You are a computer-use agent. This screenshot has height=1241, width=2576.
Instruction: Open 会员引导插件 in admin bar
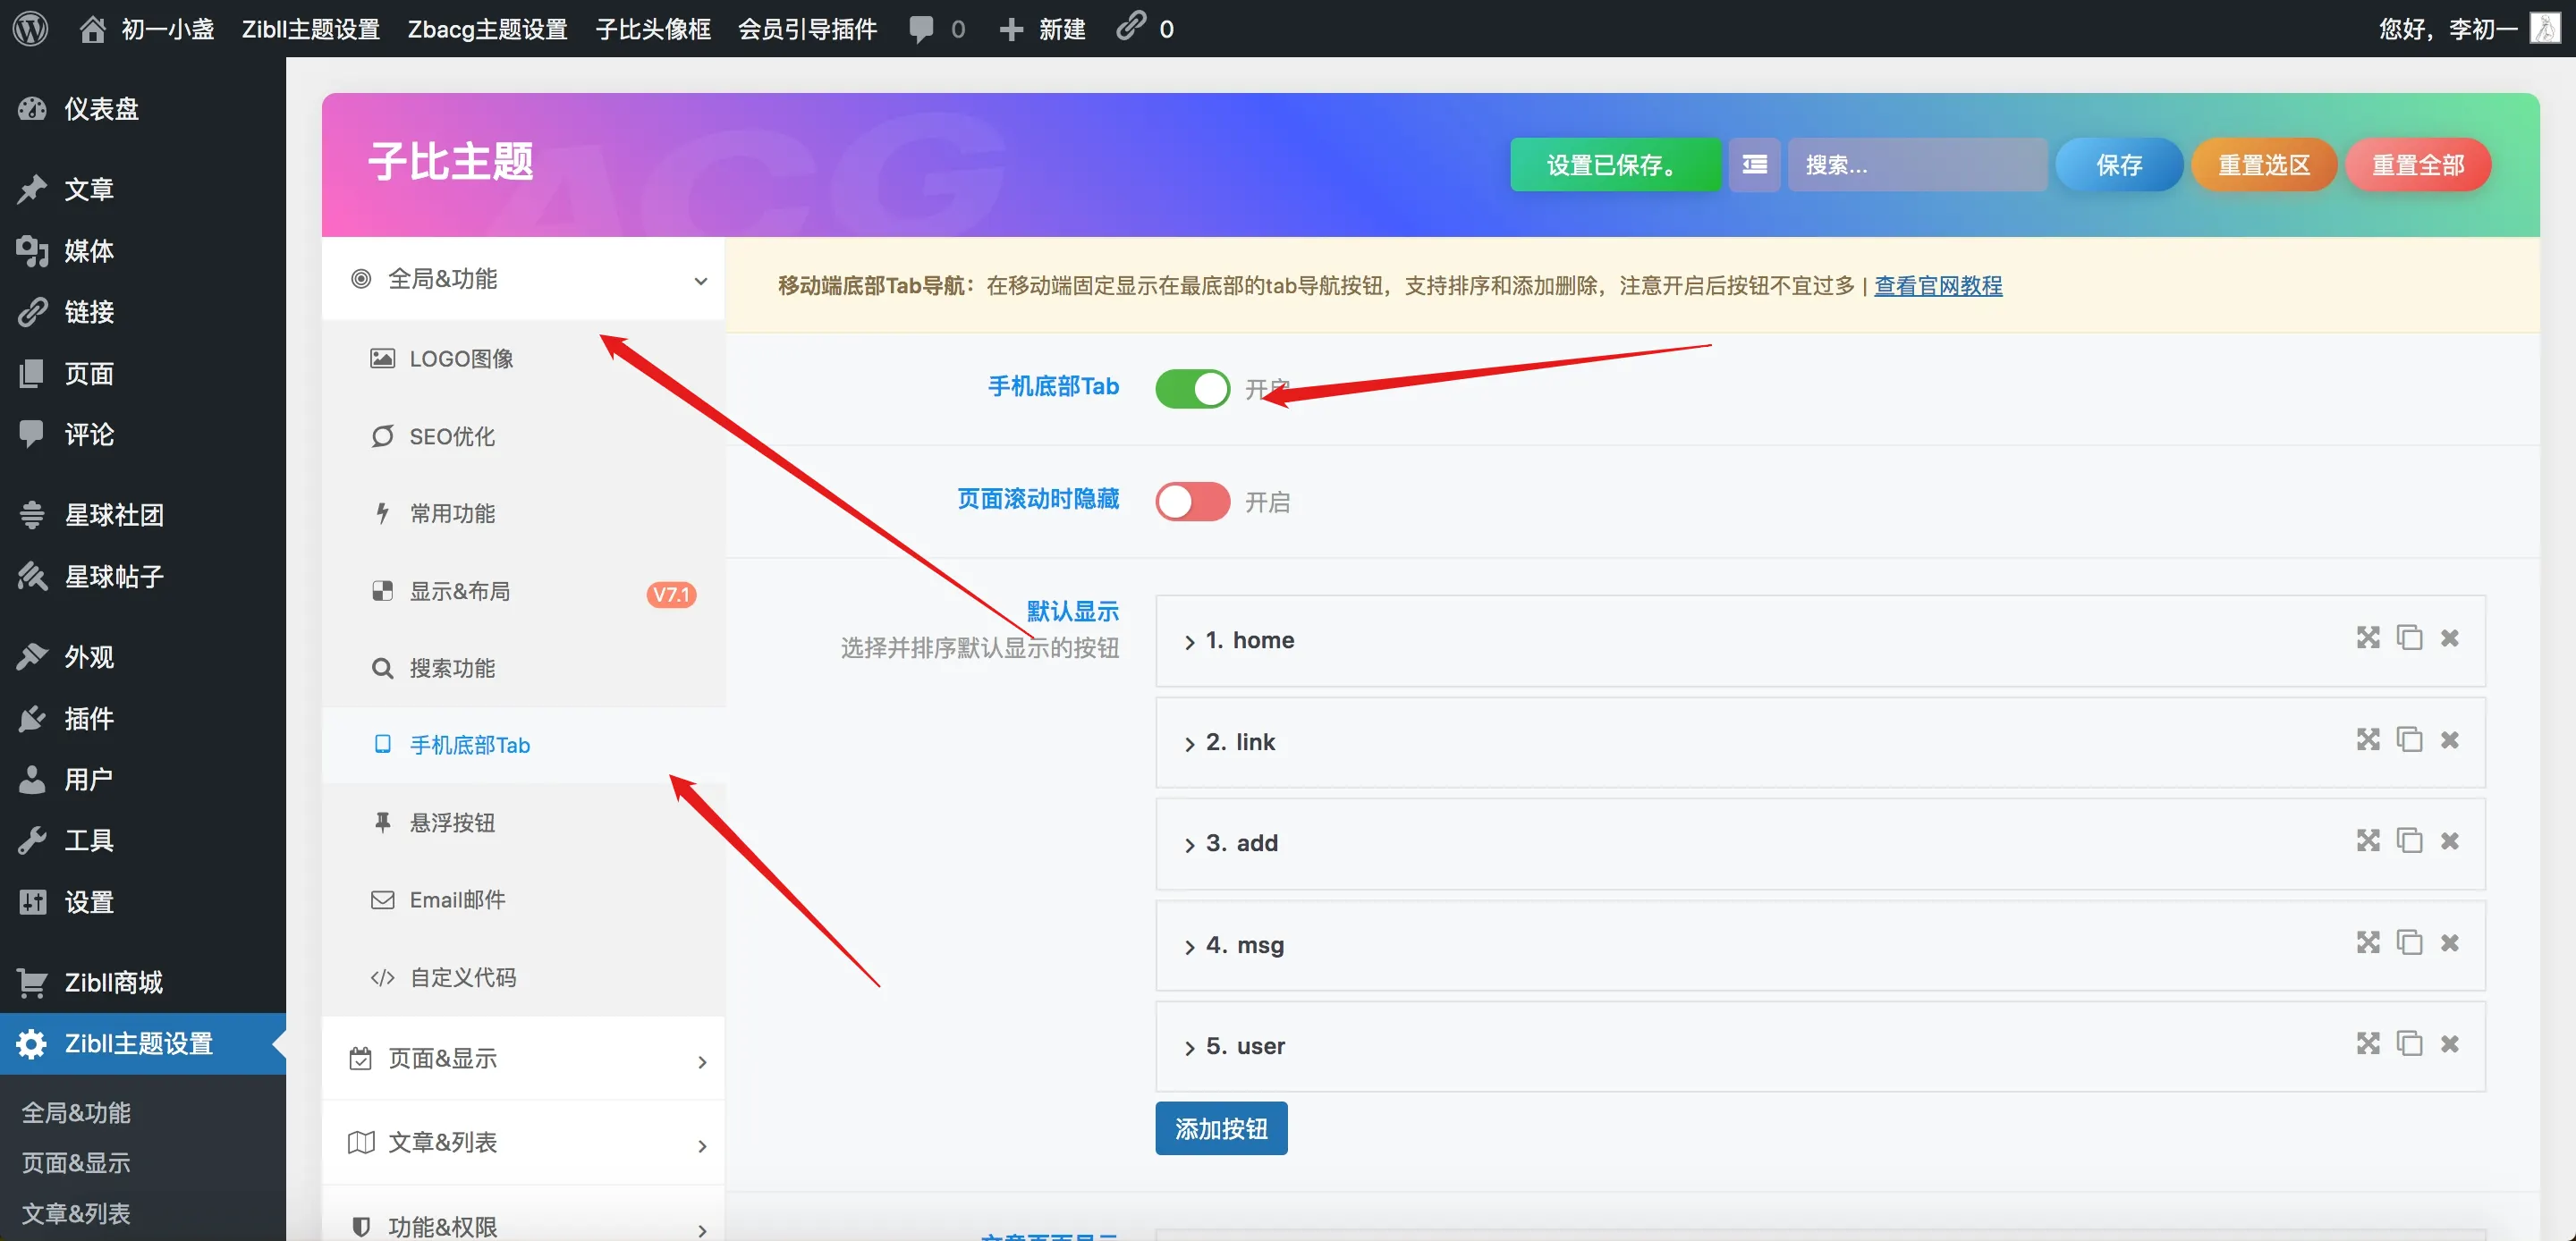(807, 29)
